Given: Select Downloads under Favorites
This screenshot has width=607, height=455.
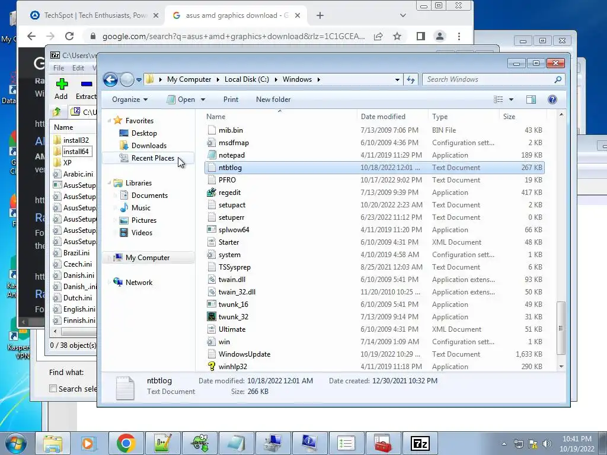Looking at the screenshot, I should coord(149,146).
